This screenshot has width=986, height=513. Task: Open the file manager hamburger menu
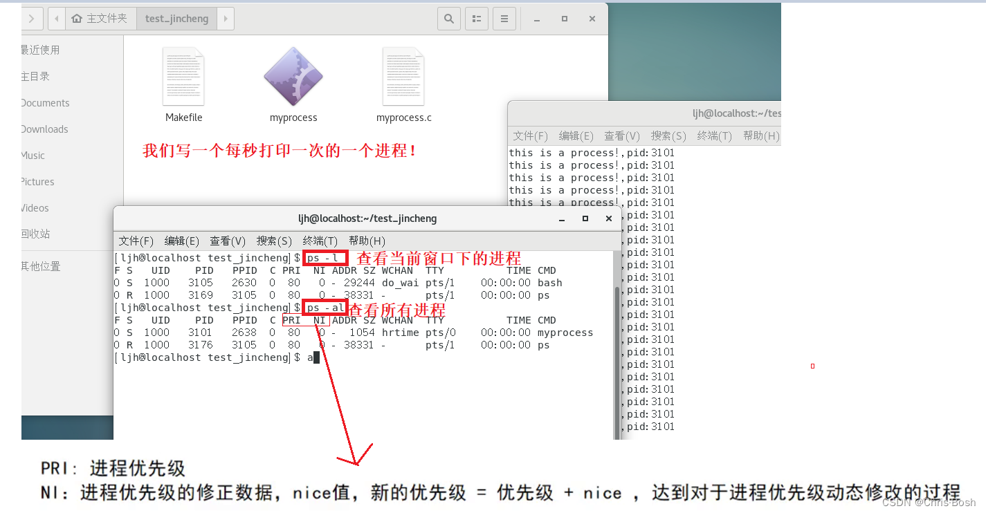click(x=504, y=19)
